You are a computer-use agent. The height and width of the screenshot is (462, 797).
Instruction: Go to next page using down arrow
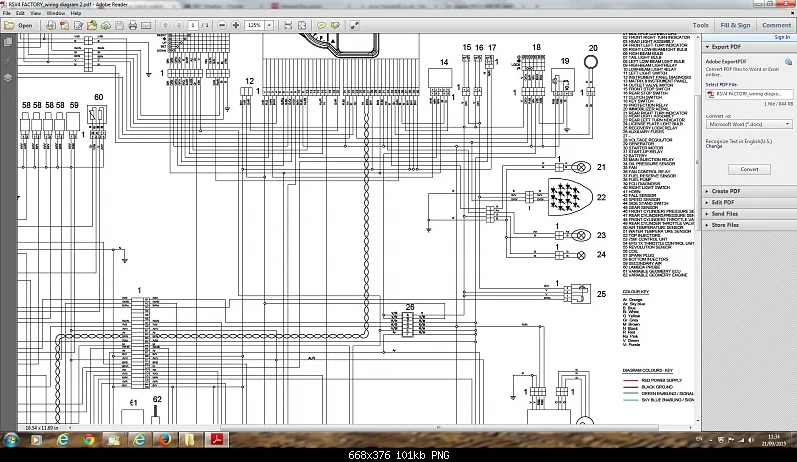[179, 25]
